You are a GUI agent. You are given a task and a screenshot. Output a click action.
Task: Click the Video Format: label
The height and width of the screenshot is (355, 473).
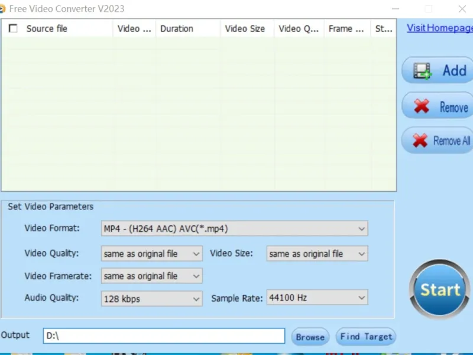52,228
